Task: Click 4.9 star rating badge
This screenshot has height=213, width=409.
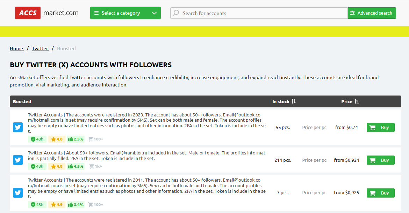Action: [57, 205]
